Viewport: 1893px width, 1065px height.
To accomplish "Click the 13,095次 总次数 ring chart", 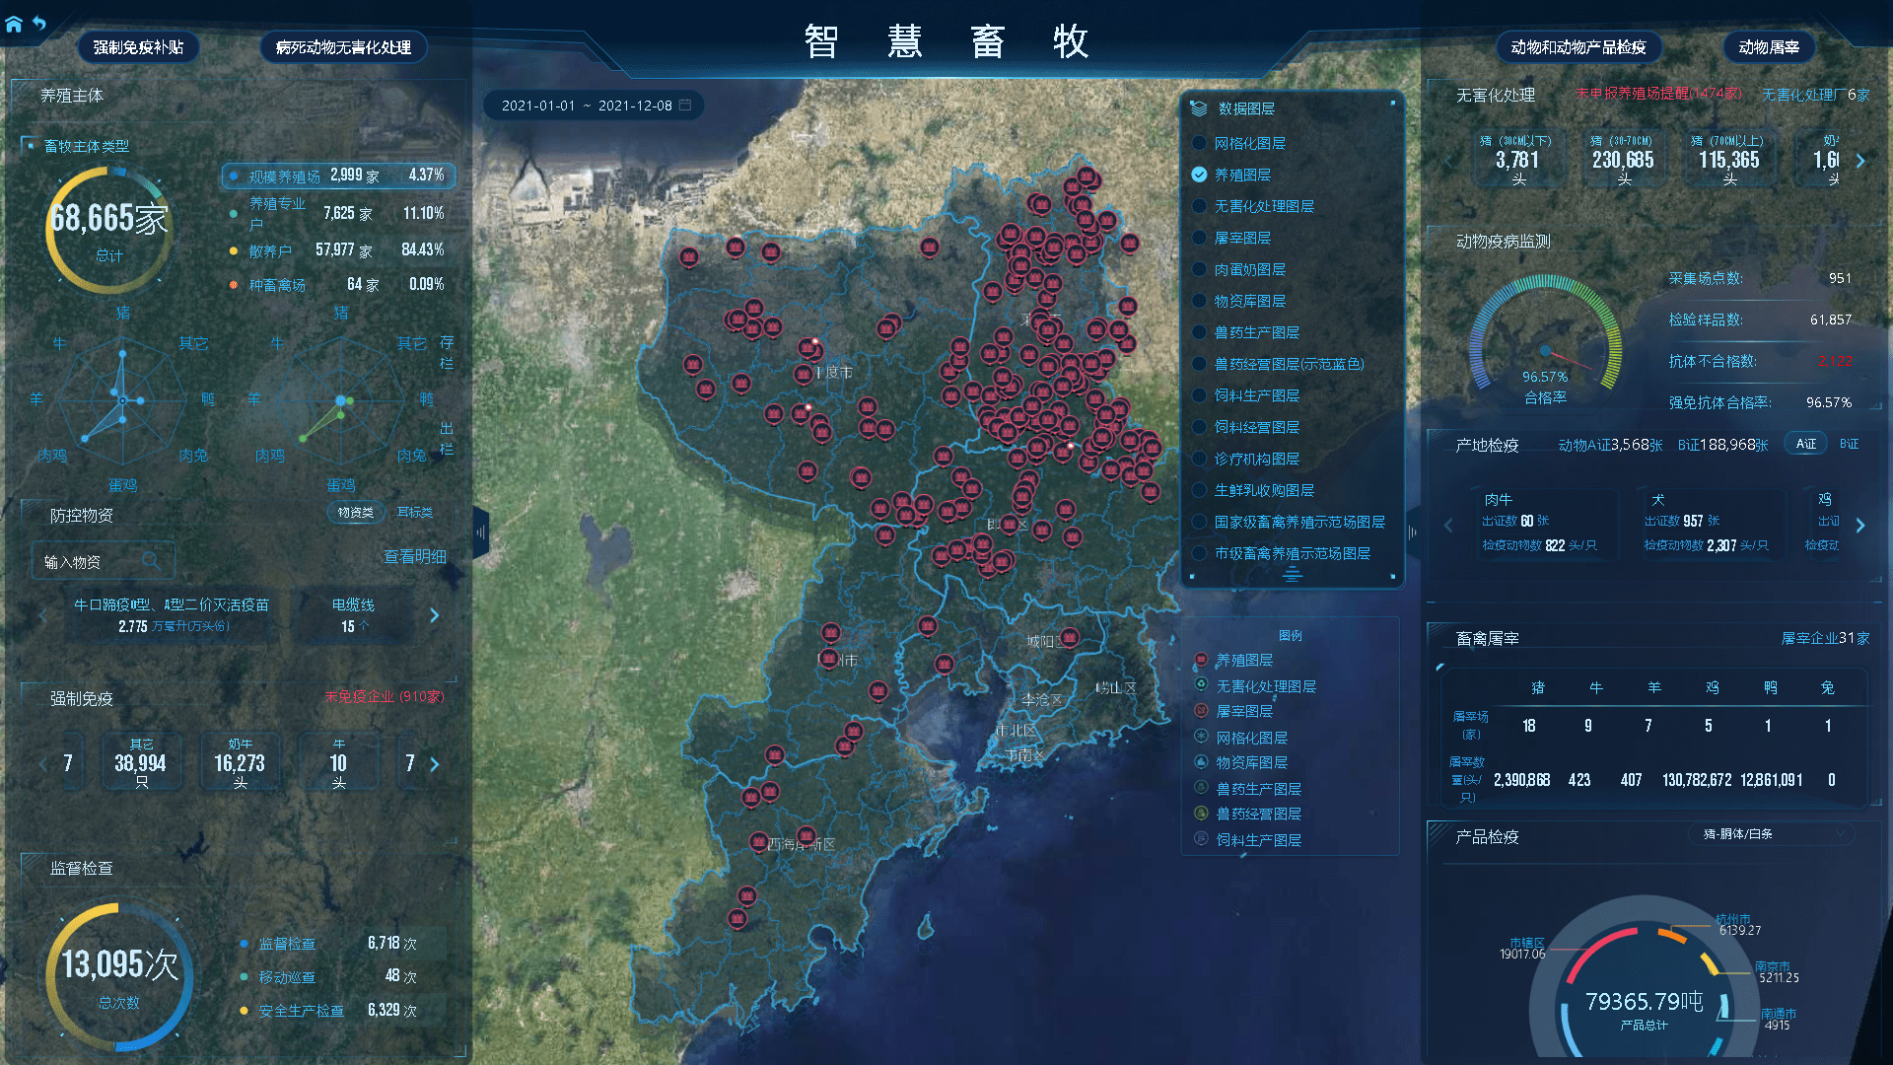I will tap(119, 976).
